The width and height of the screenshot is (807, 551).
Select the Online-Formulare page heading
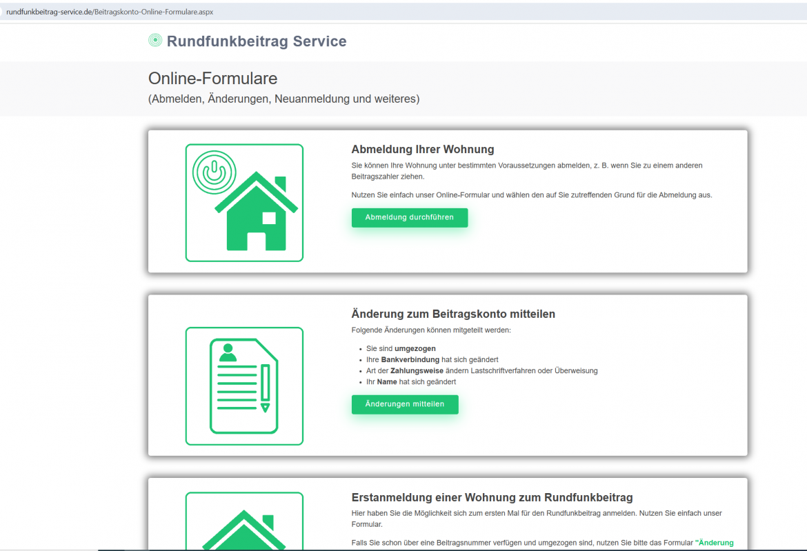211,79
